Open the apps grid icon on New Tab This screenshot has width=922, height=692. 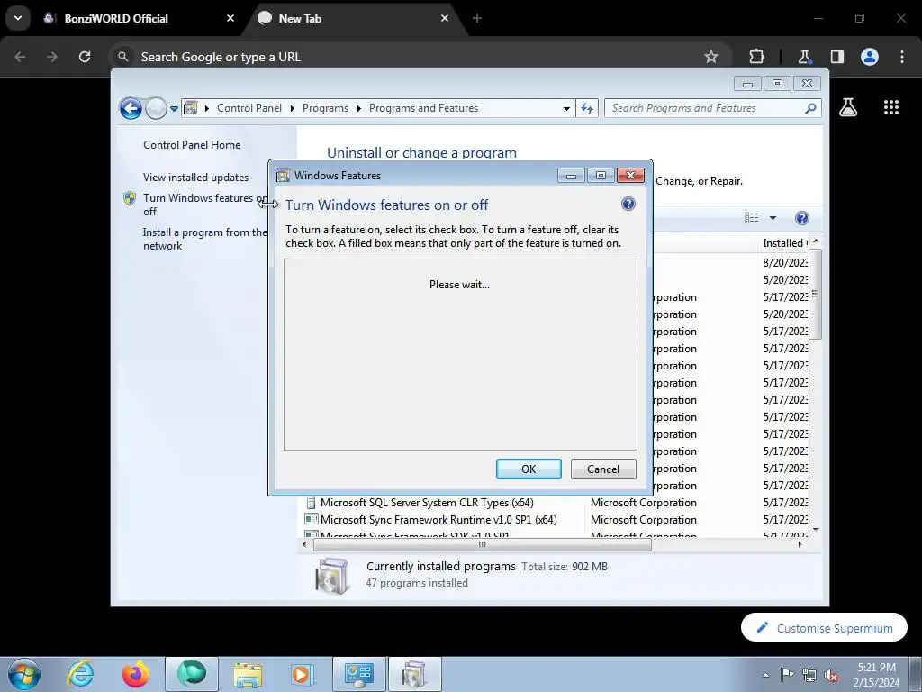pyautogui.click(x=890, y=107)
